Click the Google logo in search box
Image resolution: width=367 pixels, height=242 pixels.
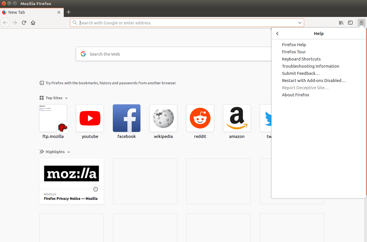click(83, 54)
